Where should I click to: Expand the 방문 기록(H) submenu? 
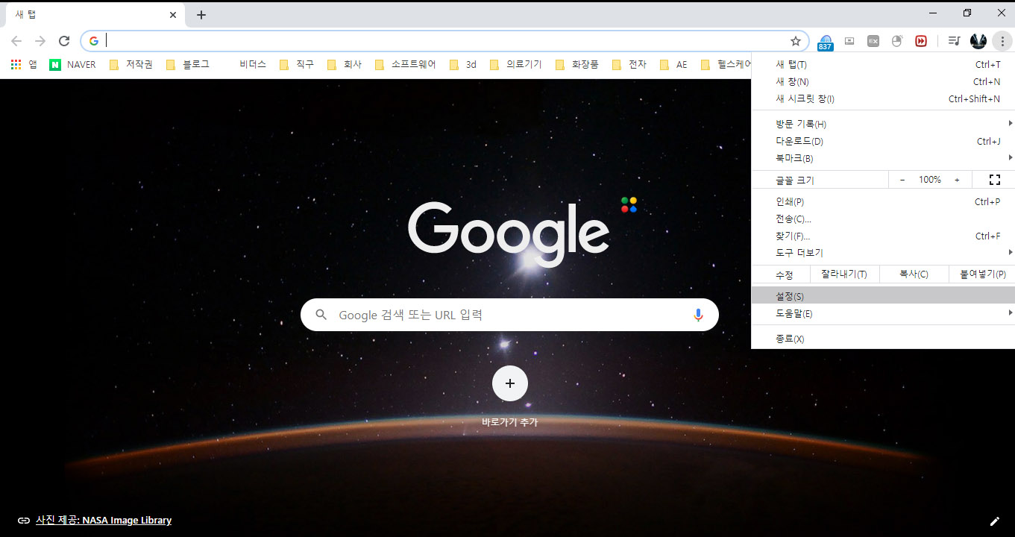[x=883, y=125]
